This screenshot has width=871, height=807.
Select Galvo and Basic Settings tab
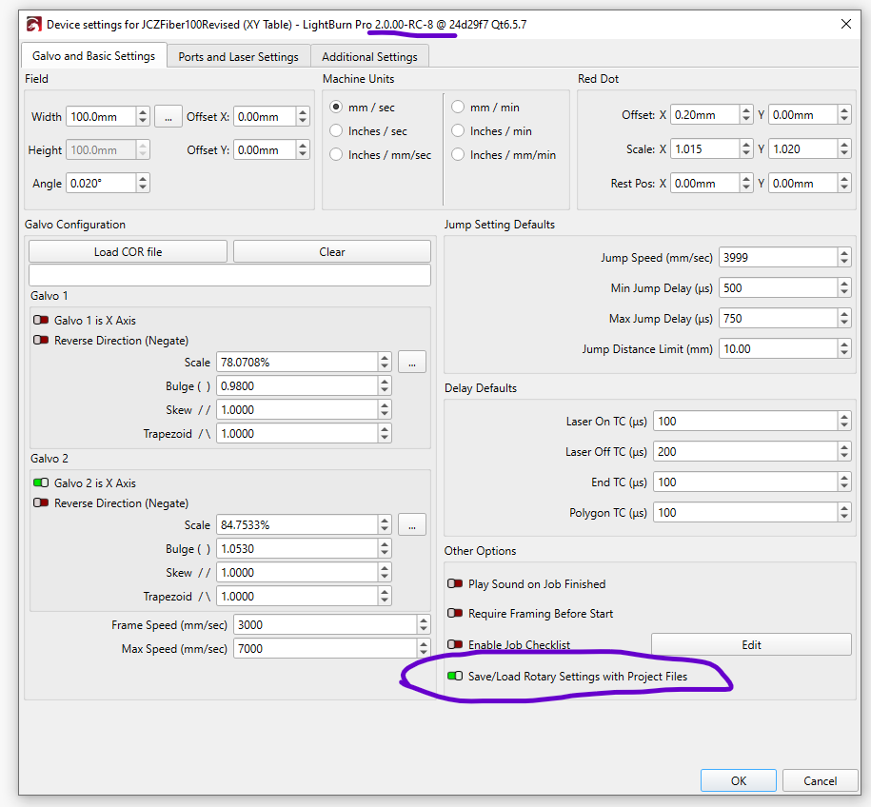[x=93, y=55]
